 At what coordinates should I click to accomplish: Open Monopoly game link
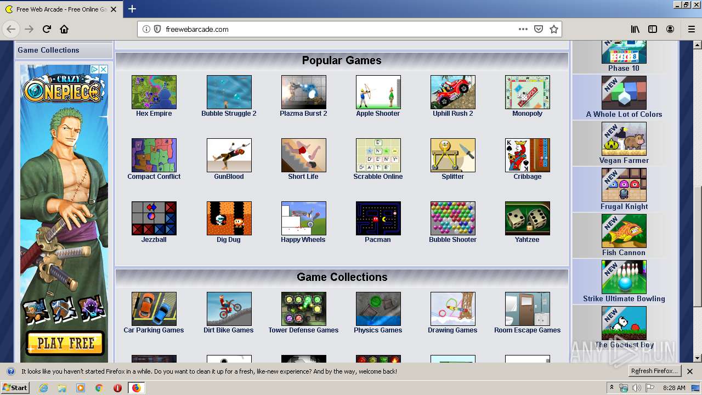pyautogui.click(x=528, y=114)
